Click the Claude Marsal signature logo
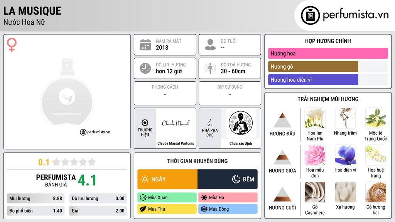The image size is (395, 222). [x=176, y=123]
